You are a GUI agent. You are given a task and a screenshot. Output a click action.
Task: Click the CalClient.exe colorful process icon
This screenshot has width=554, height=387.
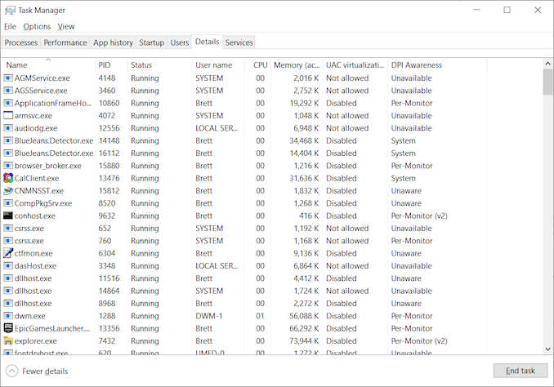8,178
